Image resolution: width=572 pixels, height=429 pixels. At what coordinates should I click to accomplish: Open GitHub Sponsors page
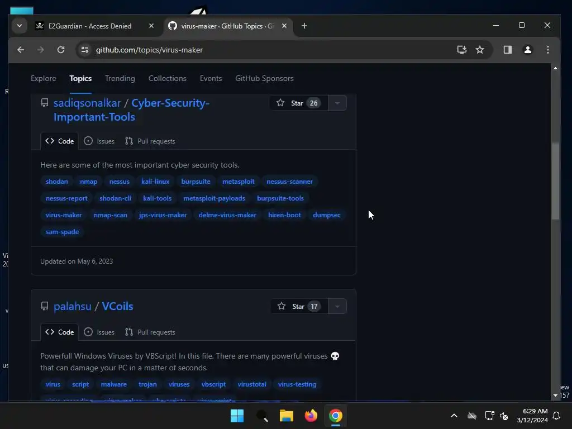(264, 78)
